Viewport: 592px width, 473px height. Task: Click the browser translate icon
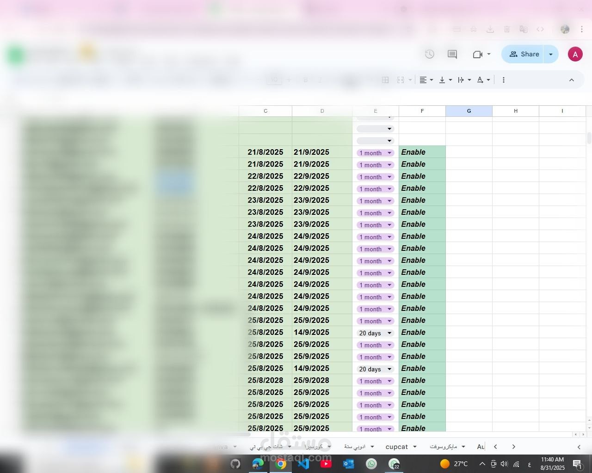point(524,29)
